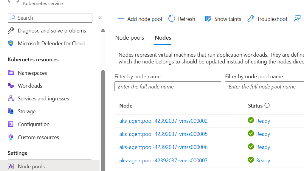This screenshot has height=171, width=304.
Task: Click Add node pool button
Action: coord(139,19)
